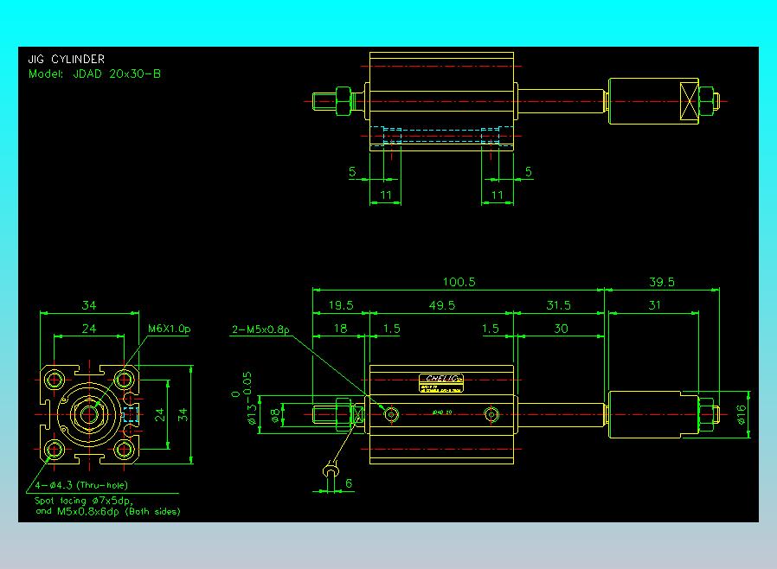The image size is (777, 569).
Task: Click the right M5 port hole circle
Action: click(491, 414)
